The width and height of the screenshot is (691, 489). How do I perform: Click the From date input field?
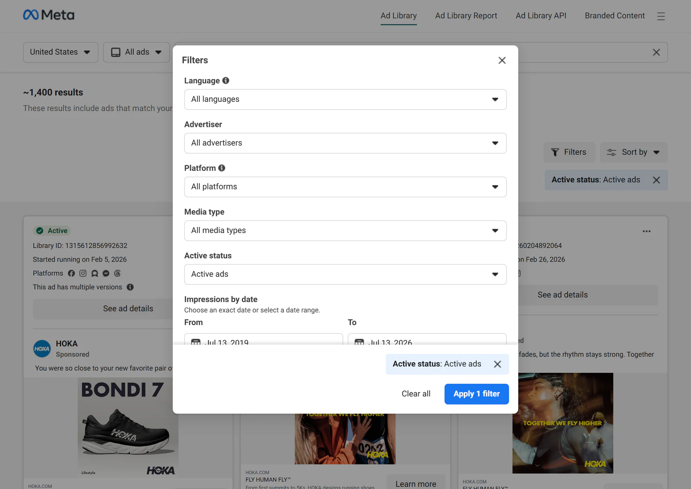[x=263, y=339]
